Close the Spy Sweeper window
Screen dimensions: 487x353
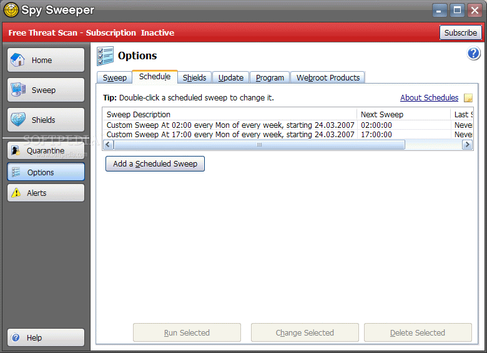click(475, 10)
